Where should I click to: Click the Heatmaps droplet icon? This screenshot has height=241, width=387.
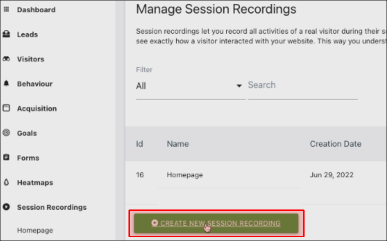tap(6, 182)
